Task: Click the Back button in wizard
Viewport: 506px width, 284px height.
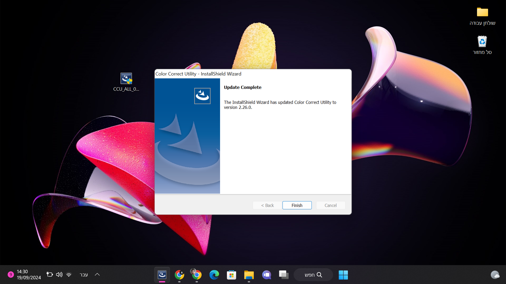Action: pyautogui.click(x=267, y=205)
